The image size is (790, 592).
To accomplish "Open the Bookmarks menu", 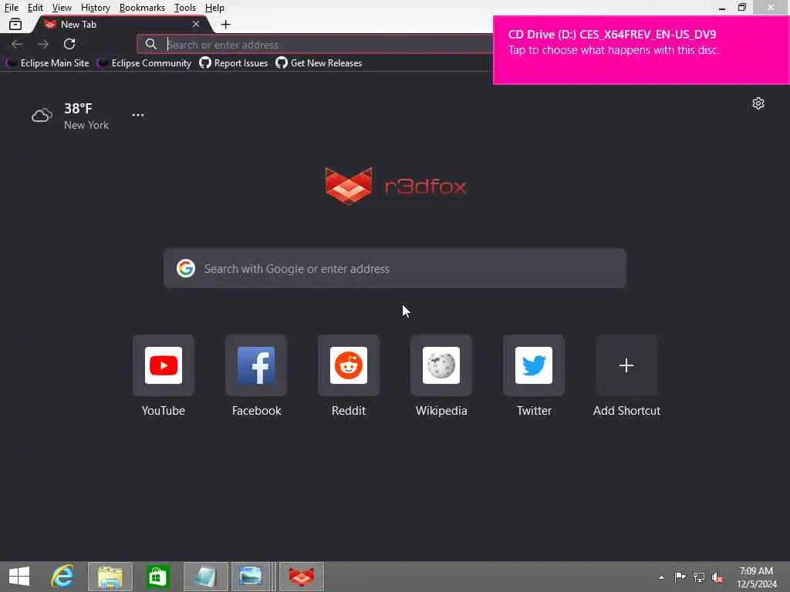I will point(142,8).
